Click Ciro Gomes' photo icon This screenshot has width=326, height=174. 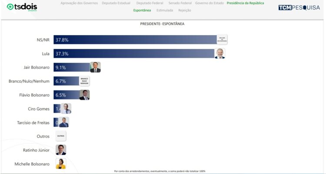[x=66, y=109]
